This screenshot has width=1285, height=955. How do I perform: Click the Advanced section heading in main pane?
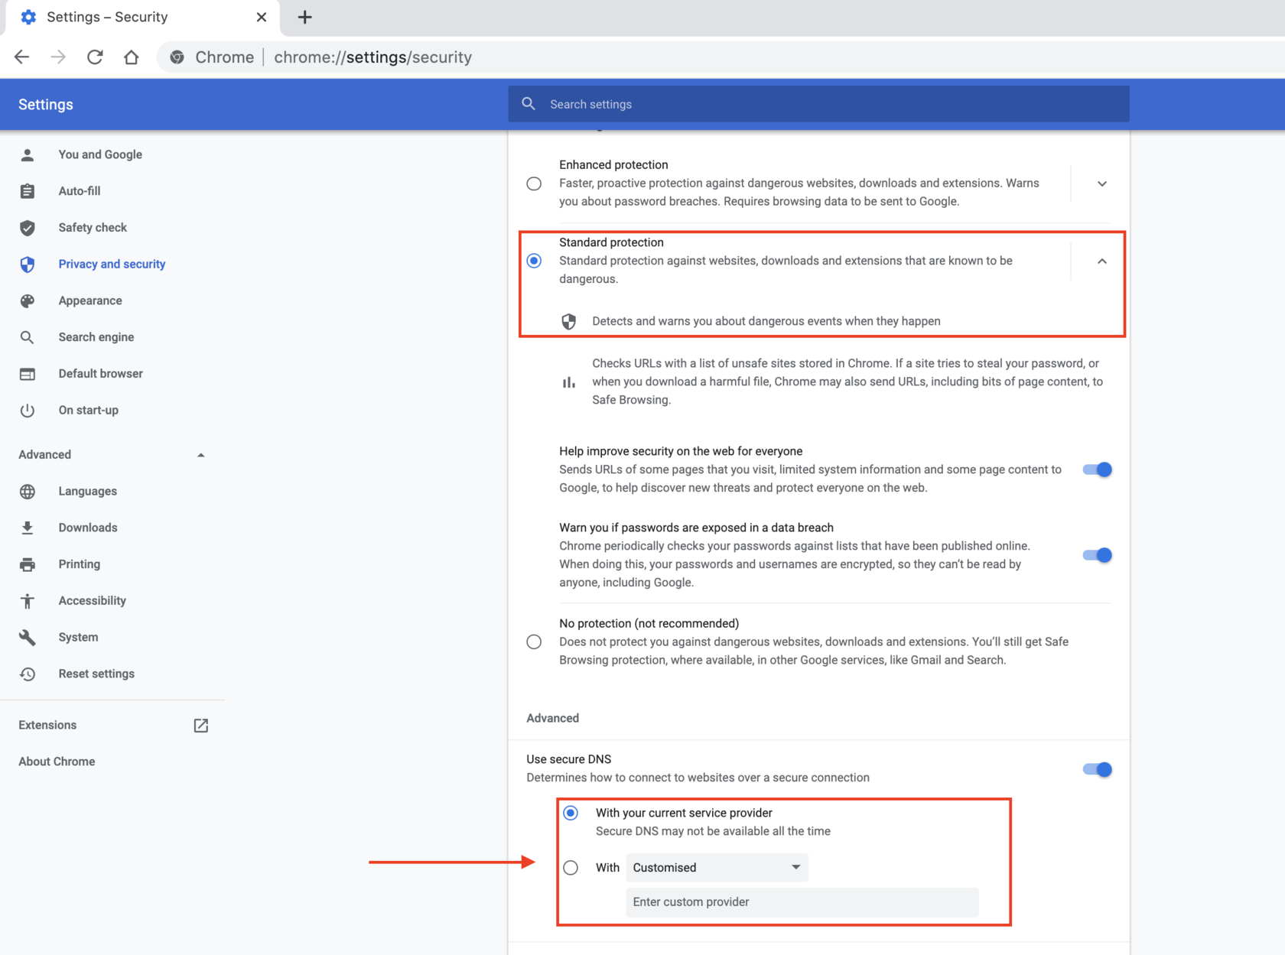click(x=552, y=718)
